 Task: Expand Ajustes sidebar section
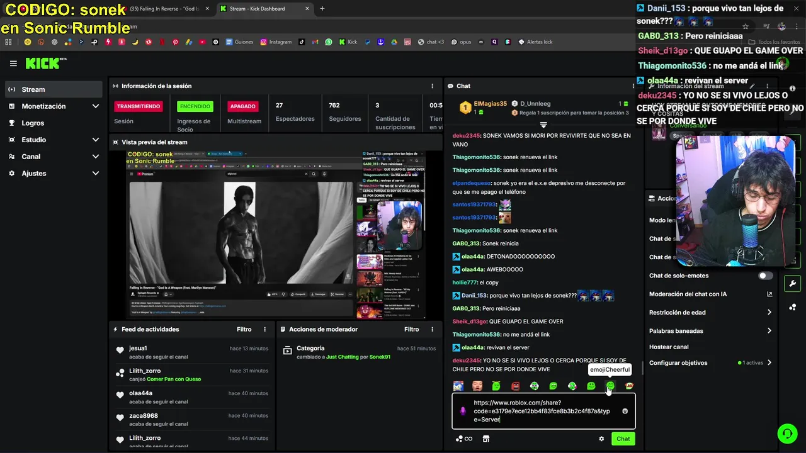54,173
